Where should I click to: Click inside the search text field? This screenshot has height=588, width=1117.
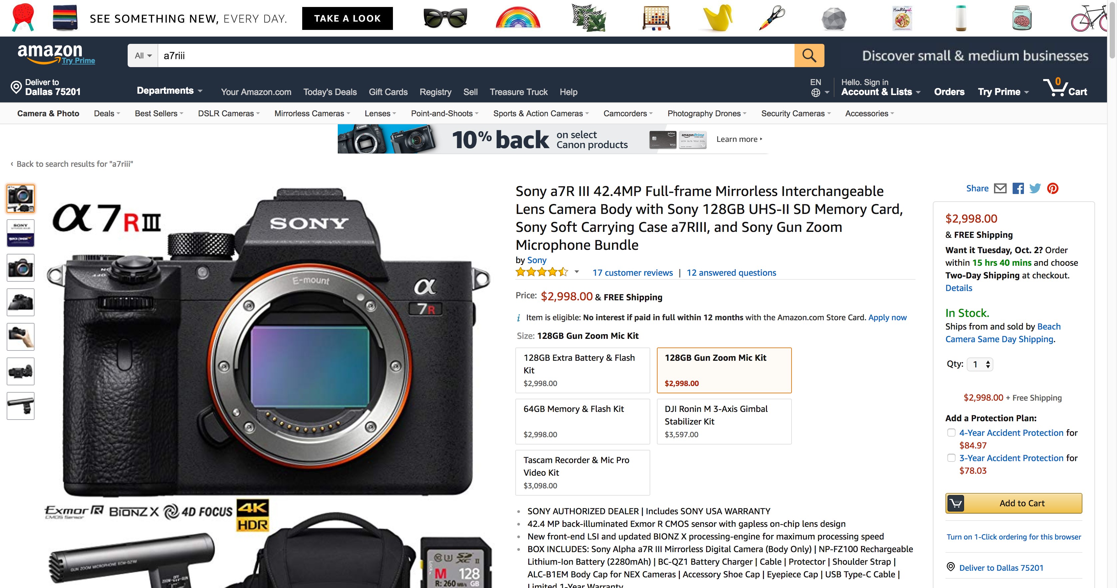point(476,55)
